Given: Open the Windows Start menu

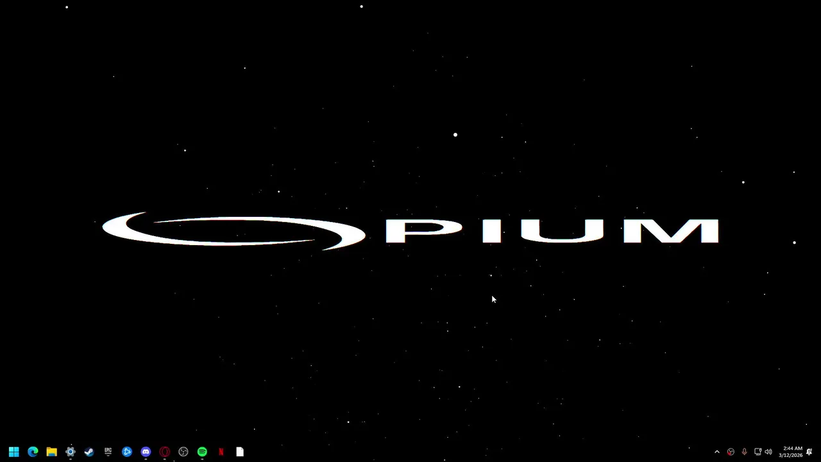Looking at the screenshot, I should 13,452.
